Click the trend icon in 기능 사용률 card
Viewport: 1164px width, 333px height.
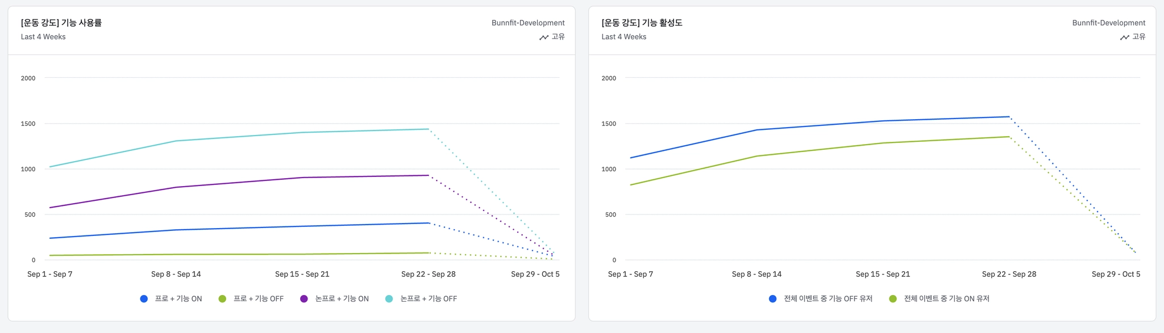543,37
